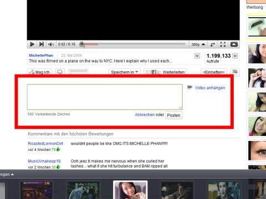266x199 pixels.
Task: Select the highlighted center thumbnail of the girl in the bottom strip
Action: [130, 190]
